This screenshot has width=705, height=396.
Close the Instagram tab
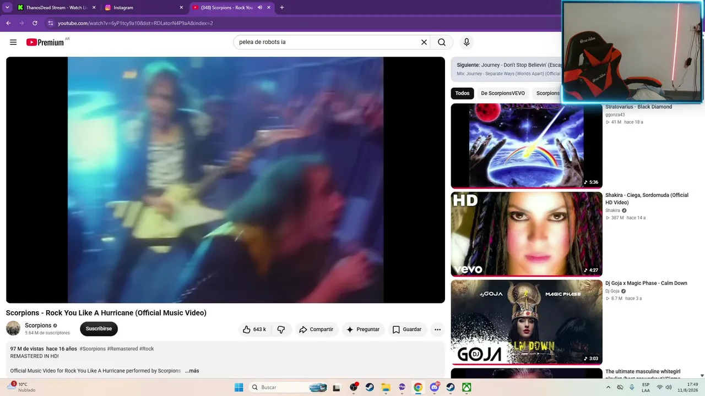[181, 8]
